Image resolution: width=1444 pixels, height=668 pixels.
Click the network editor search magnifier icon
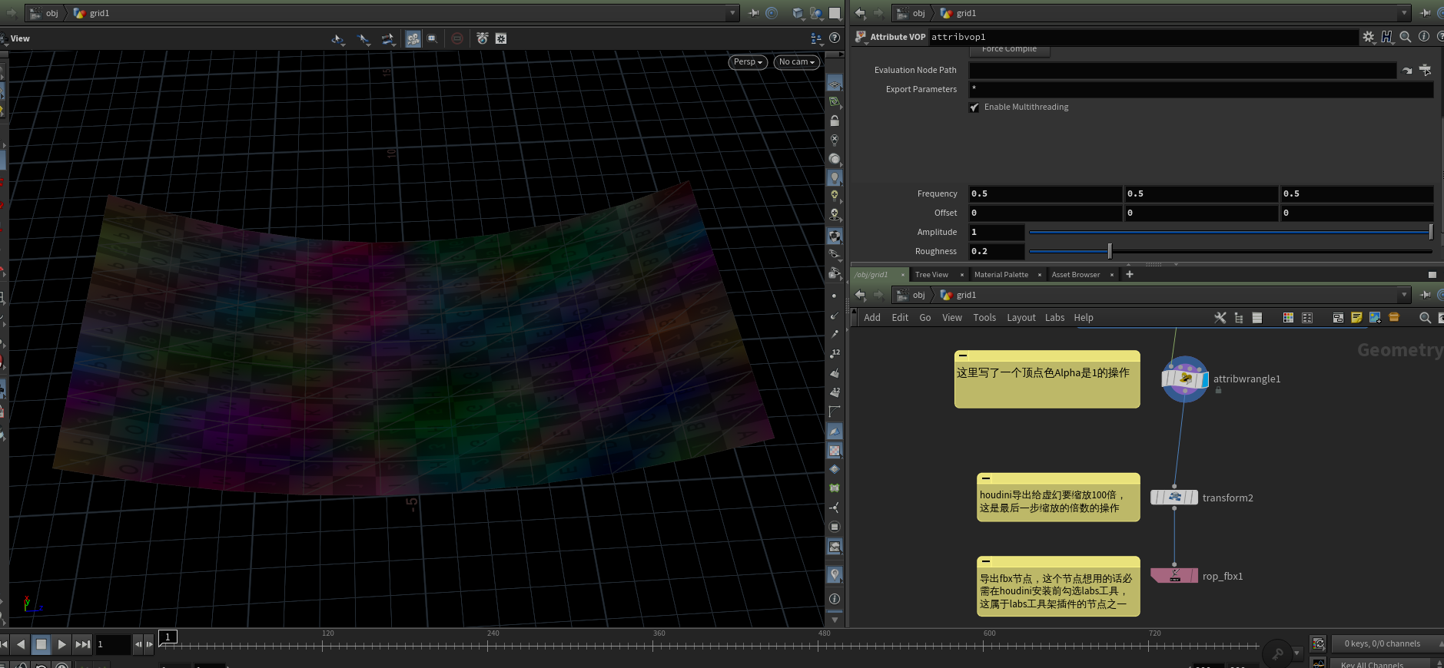pyautogui.click(x=1425, y=318)
